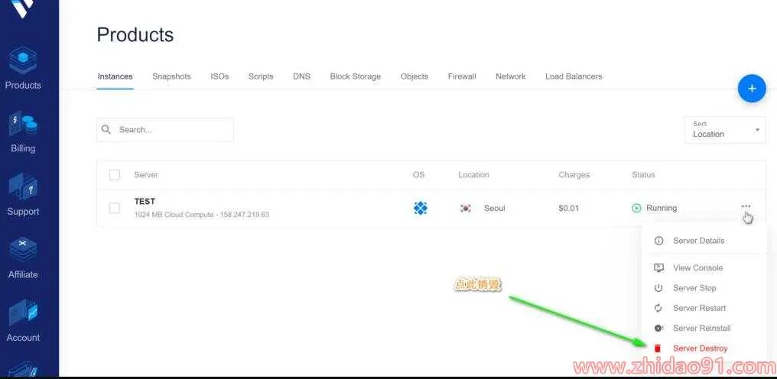Click the green Running status icon
This screenshot has width=777, height=379.
(637, 208)
